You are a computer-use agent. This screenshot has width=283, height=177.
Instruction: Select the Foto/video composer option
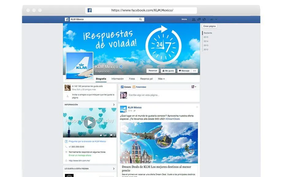[139, 87]
